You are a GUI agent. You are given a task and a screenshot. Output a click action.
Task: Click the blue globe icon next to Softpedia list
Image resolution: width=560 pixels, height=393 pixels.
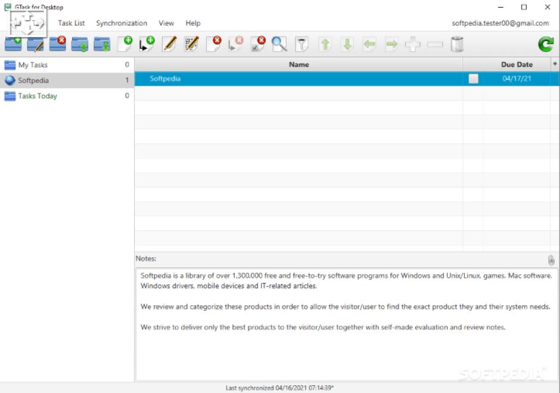click(x=10, y=80)
